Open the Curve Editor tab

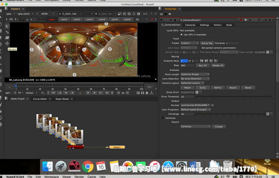(x=40, y=99)
